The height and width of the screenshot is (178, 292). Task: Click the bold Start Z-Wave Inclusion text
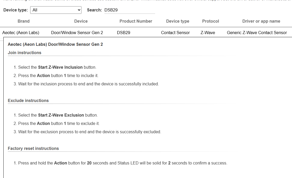point(60,67)
